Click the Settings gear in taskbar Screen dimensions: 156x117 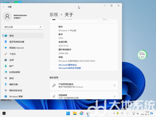[88, 113]
